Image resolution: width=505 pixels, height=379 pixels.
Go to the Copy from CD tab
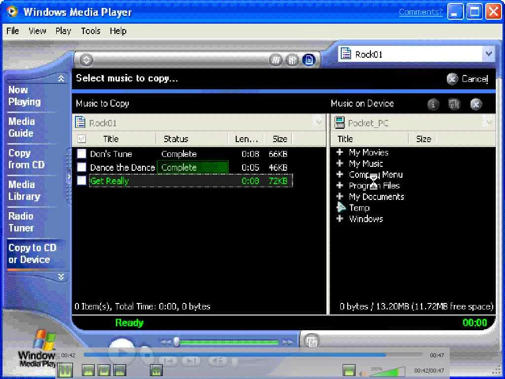click(27, 158)
